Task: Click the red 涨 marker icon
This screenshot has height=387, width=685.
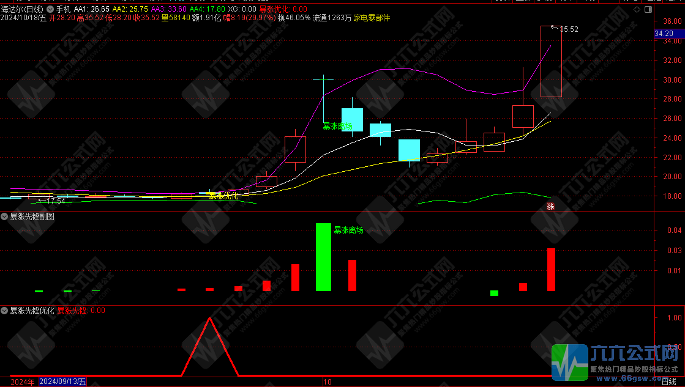Action: point(550,207)
